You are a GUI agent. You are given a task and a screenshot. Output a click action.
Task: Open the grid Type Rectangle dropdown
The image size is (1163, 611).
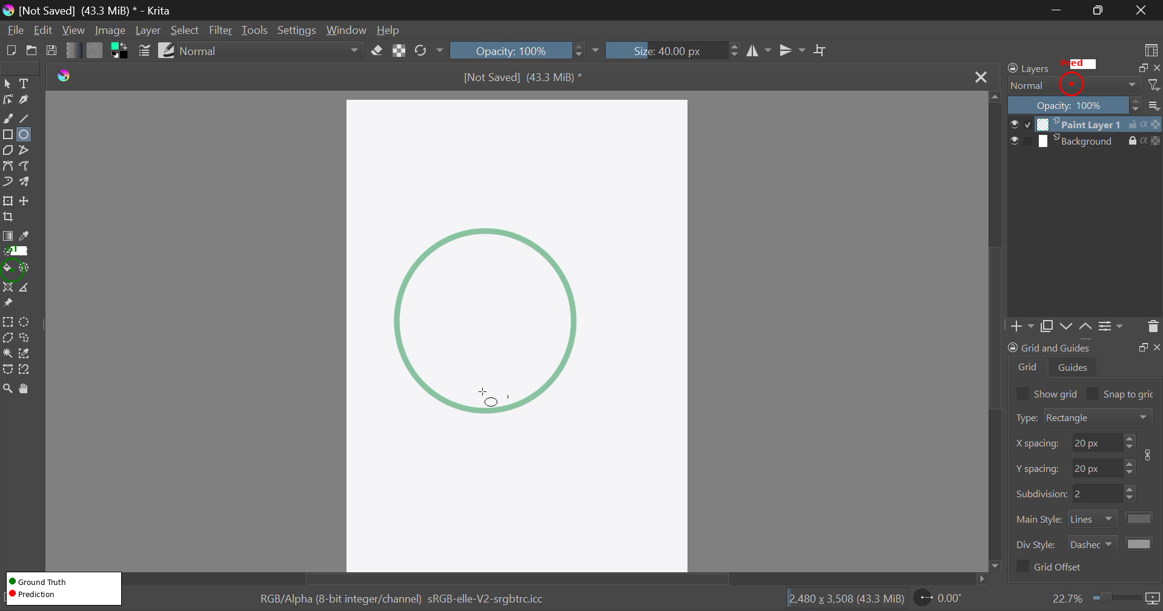coord(1098,417)
